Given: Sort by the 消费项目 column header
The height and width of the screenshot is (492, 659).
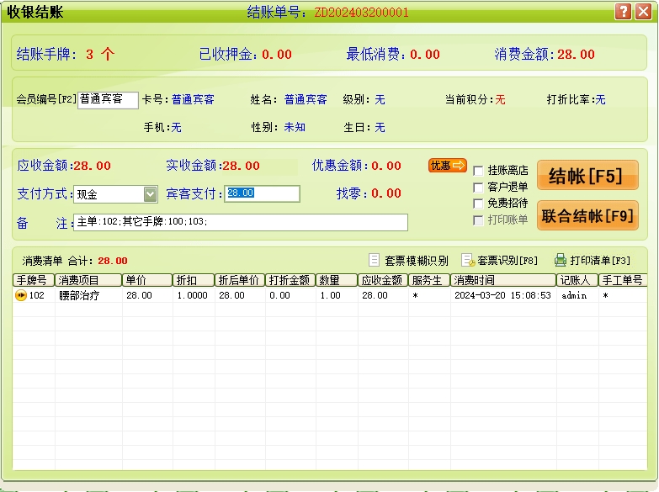Looking at the screenshot, I should point(88,280).
